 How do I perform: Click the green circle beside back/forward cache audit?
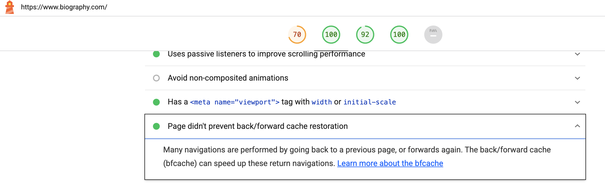[x=156, y=126]
